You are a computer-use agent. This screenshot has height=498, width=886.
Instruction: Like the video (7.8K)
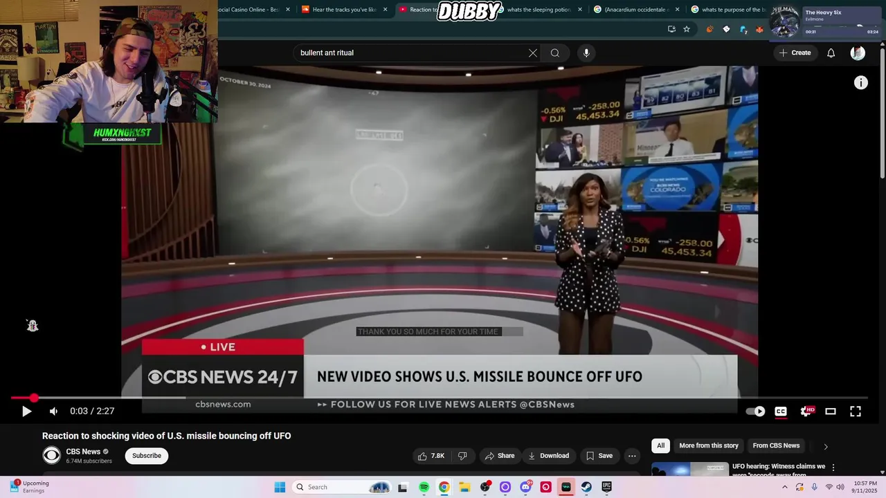click(431, 456)
